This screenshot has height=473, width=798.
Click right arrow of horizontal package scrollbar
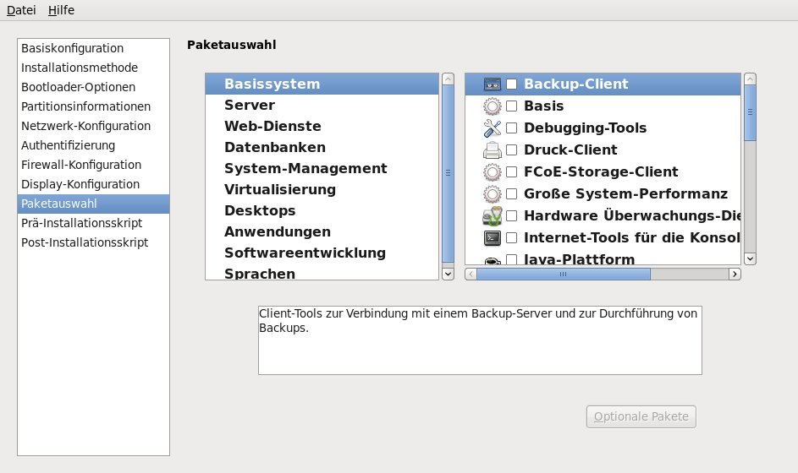point(735,274)
